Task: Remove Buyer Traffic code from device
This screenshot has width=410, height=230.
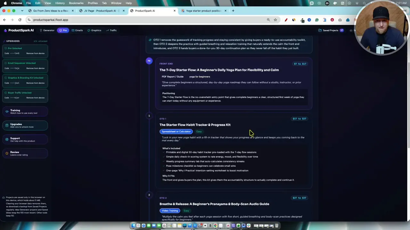Action: [x=35, y=97]
